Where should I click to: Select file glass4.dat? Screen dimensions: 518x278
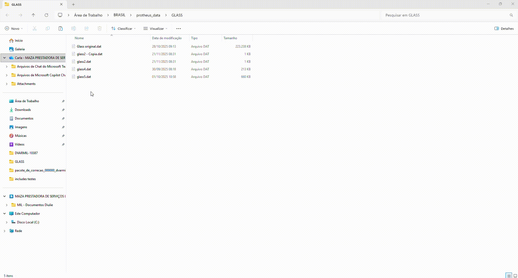pyautogui.click(x=84, y=69)
